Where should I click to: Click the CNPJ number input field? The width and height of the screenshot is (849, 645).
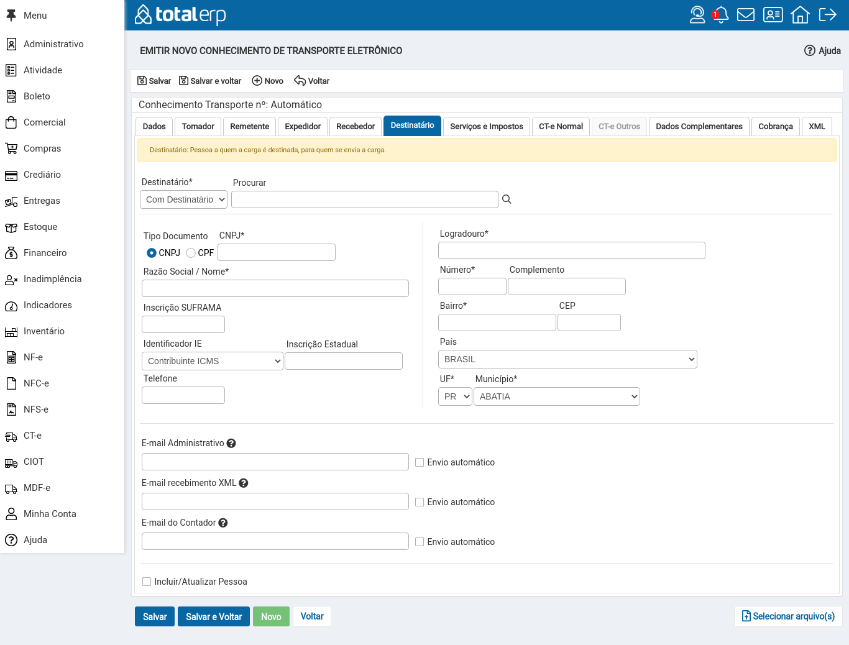[277, 252]
